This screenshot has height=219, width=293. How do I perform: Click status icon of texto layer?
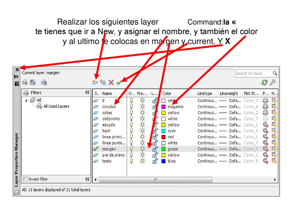96,161
